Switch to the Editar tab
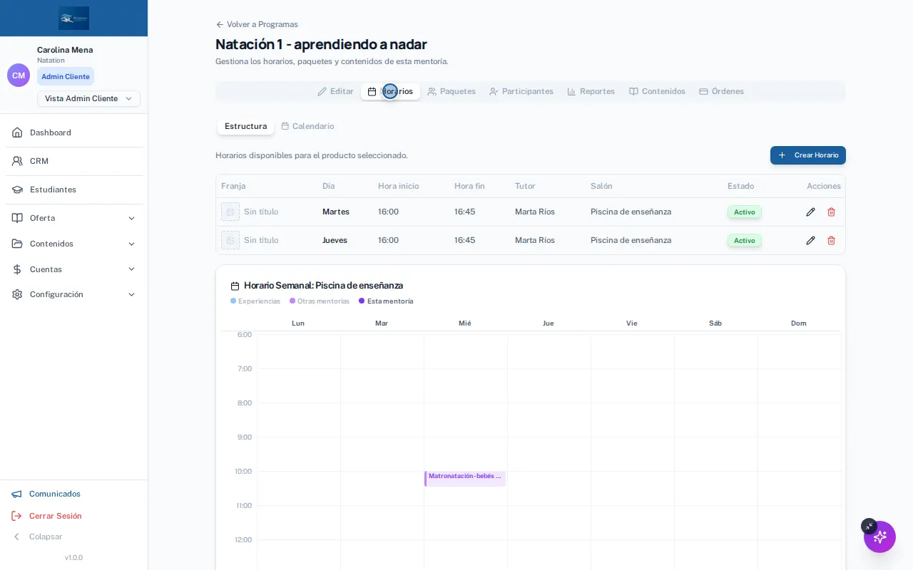The height and width of the screenshot is (570, 913). click(x=335, y=91)
